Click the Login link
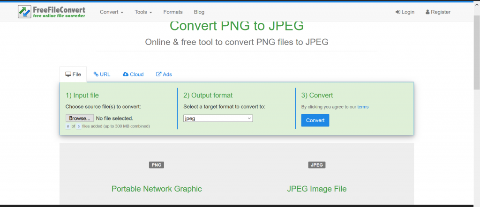This screenshot has height=207, width=480. coord(405,12)
